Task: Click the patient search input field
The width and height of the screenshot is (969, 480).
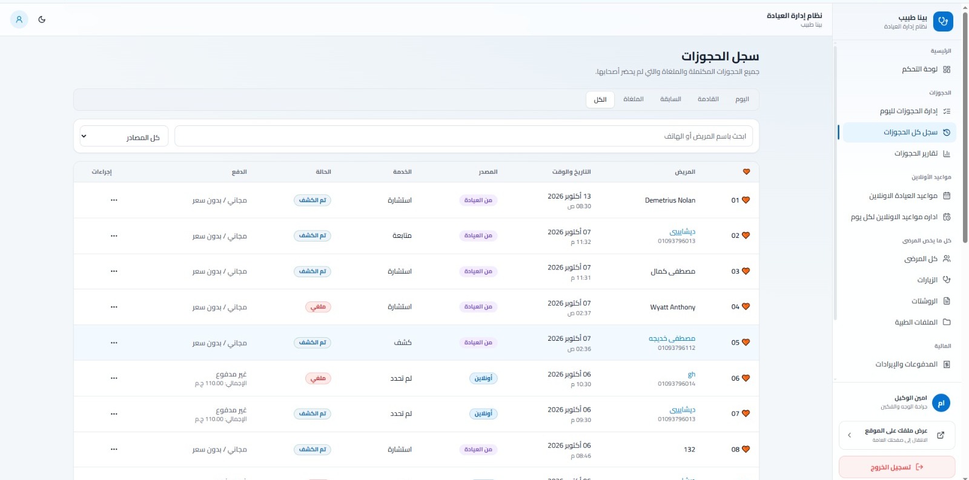Action: tap(464, 136)
